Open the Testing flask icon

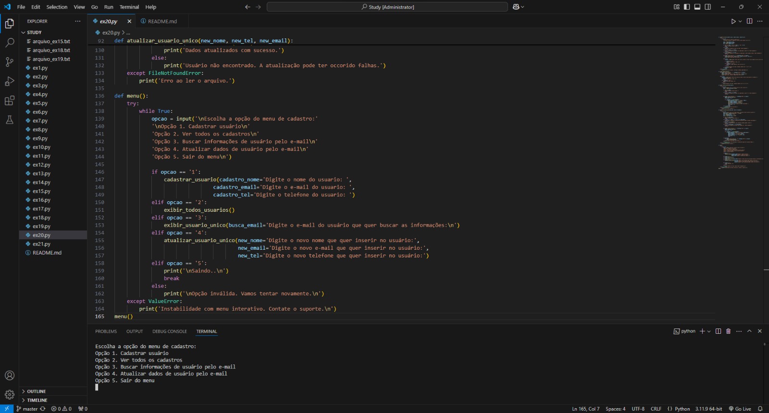[x=9, y=120]
